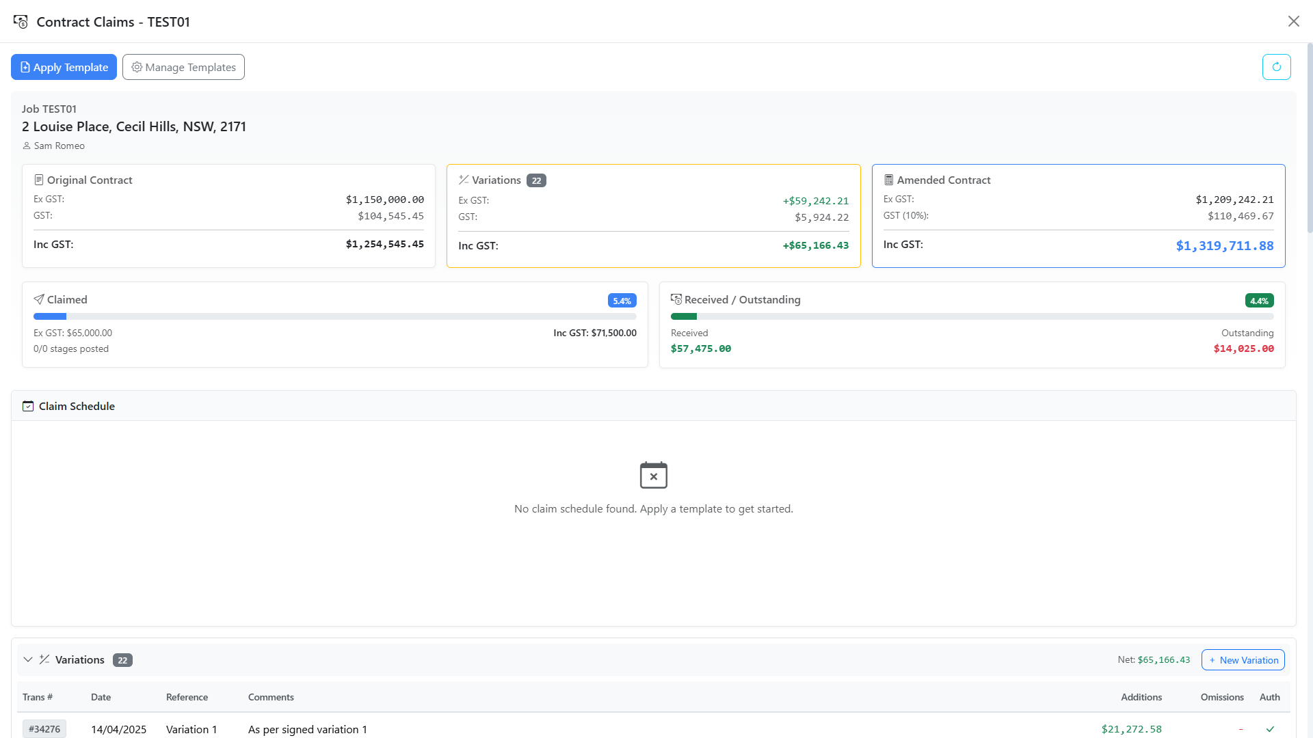Select the Reference column header
The height and width of the screenshot is (738, 1313).
[x=187, y=696]
